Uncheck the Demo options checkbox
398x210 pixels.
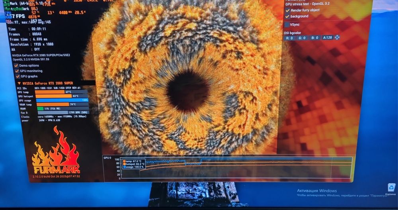(16, 65)
